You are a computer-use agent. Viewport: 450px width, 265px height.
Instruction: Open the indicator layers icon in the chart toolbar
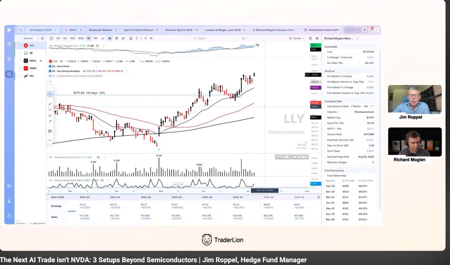tap(130, 38)
